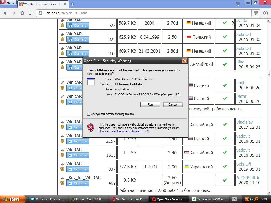Download WinRAR 2.80d German with Скачать
271x203 pixels.
tap(78, 53)
